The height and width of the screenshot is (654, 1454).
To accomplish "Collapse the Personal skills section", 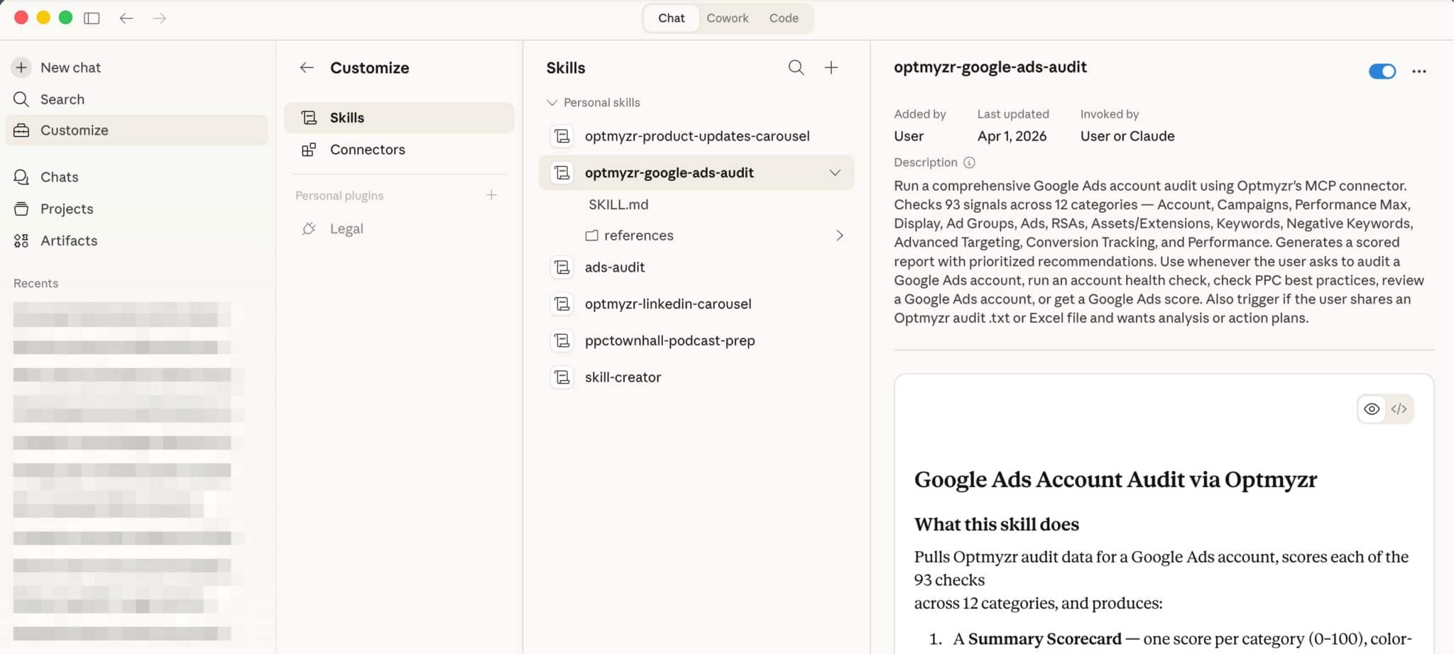I will pos(552,103).
